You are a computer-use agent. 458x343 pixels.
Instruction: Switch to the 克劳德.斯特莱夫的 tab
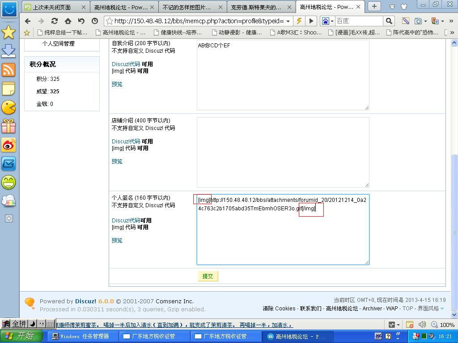coord(256,7)
